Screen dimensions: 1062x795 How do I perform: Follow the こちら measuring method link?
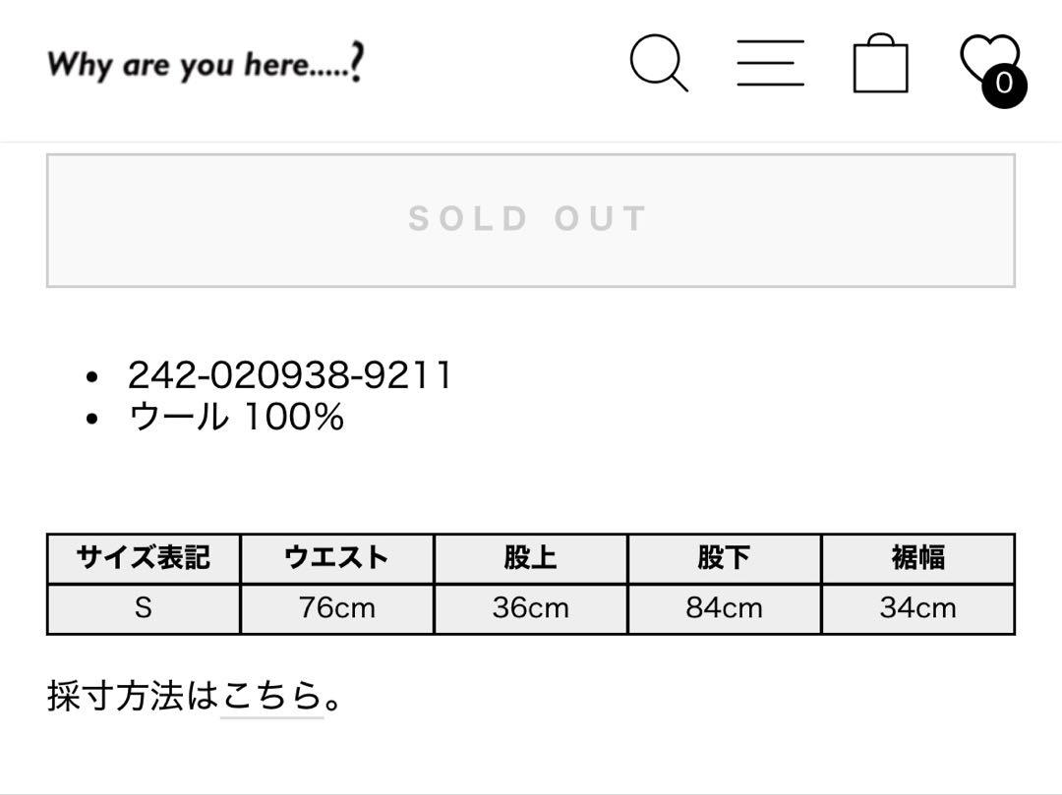(271, 696)
